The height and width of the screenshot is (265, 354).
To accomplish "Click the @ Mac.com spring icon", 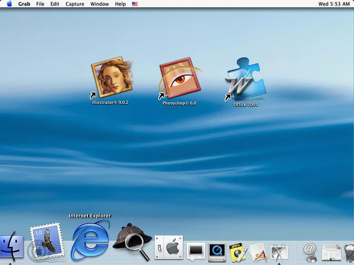I will (x=310, y=252).
